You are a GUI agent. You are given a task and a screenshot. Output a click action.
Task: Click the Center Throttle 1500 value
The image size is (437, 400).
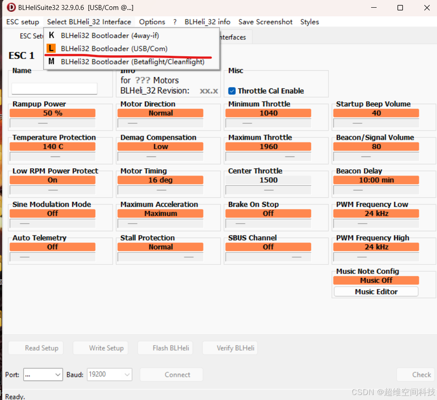[268, 180]
